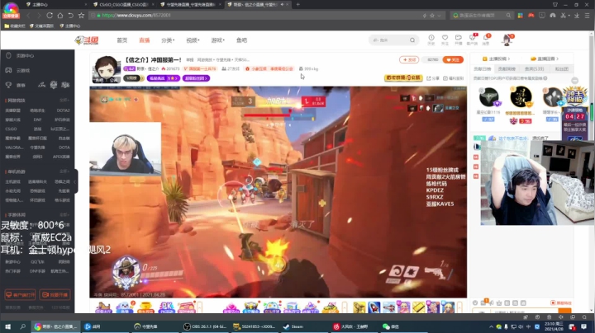The height and width of the screenshot is (333, 595).
Task: Open the 直播 navigation item
Action: 144,40
